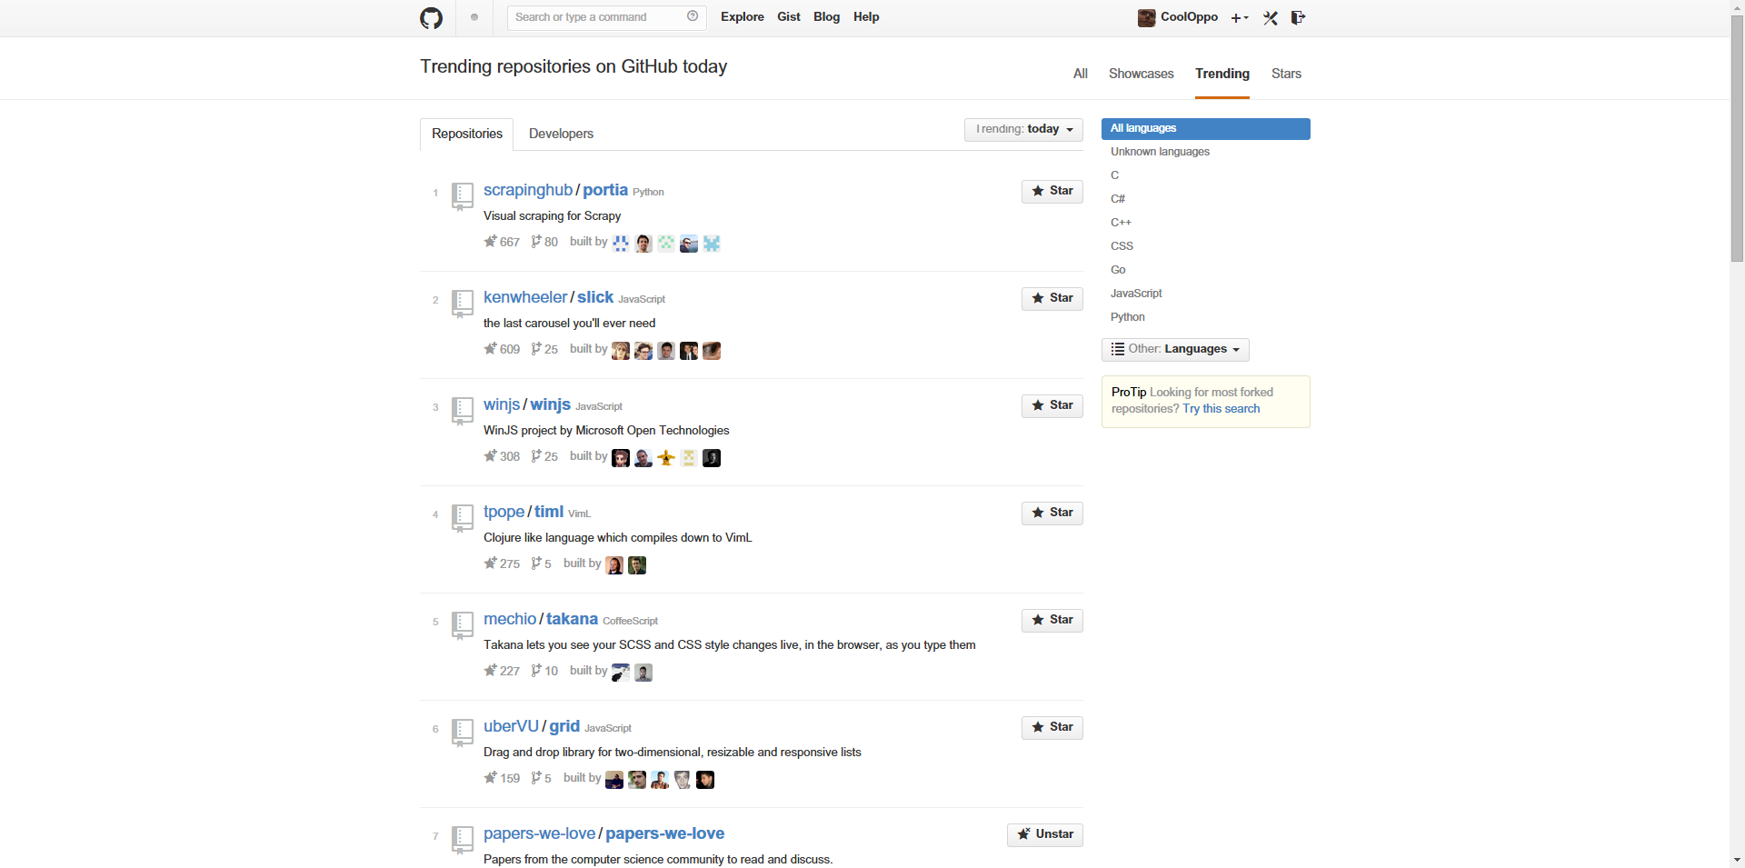Filter trending by C# language
This screenshot has width=1745, height=868.
(1206, 199)
